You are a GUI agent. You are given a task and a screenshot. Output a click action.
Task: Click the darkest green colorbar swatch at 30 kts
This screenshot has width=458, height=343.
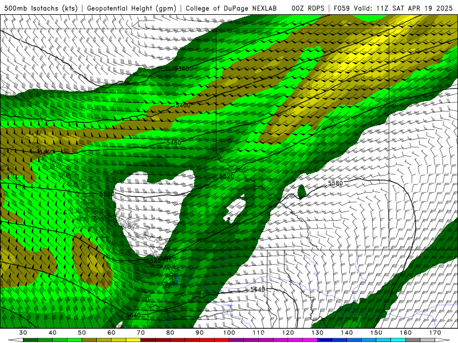30,340
